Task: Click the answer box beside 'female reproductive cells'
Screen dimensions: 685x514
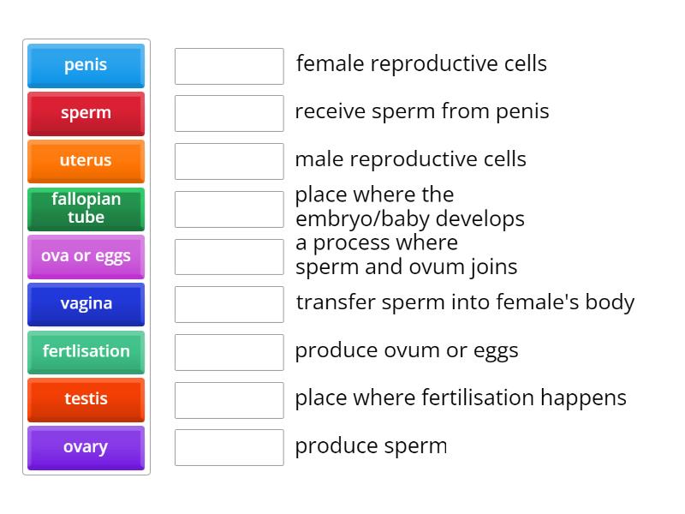Action: coord(229,64)
